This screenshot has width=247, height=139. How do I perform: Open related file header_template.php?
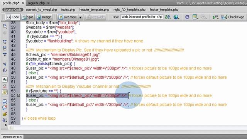point(94,10)
